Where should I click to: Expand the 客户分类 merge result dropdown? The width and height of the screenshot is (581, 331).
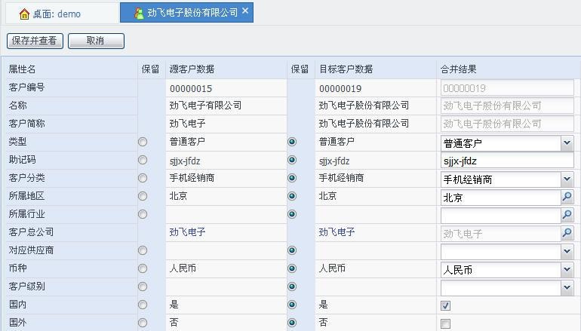click(x=567, y=179)
